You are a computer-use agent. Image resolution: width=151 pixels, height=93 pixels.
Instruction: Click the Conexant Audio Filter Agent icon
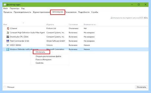coord(8,33)
